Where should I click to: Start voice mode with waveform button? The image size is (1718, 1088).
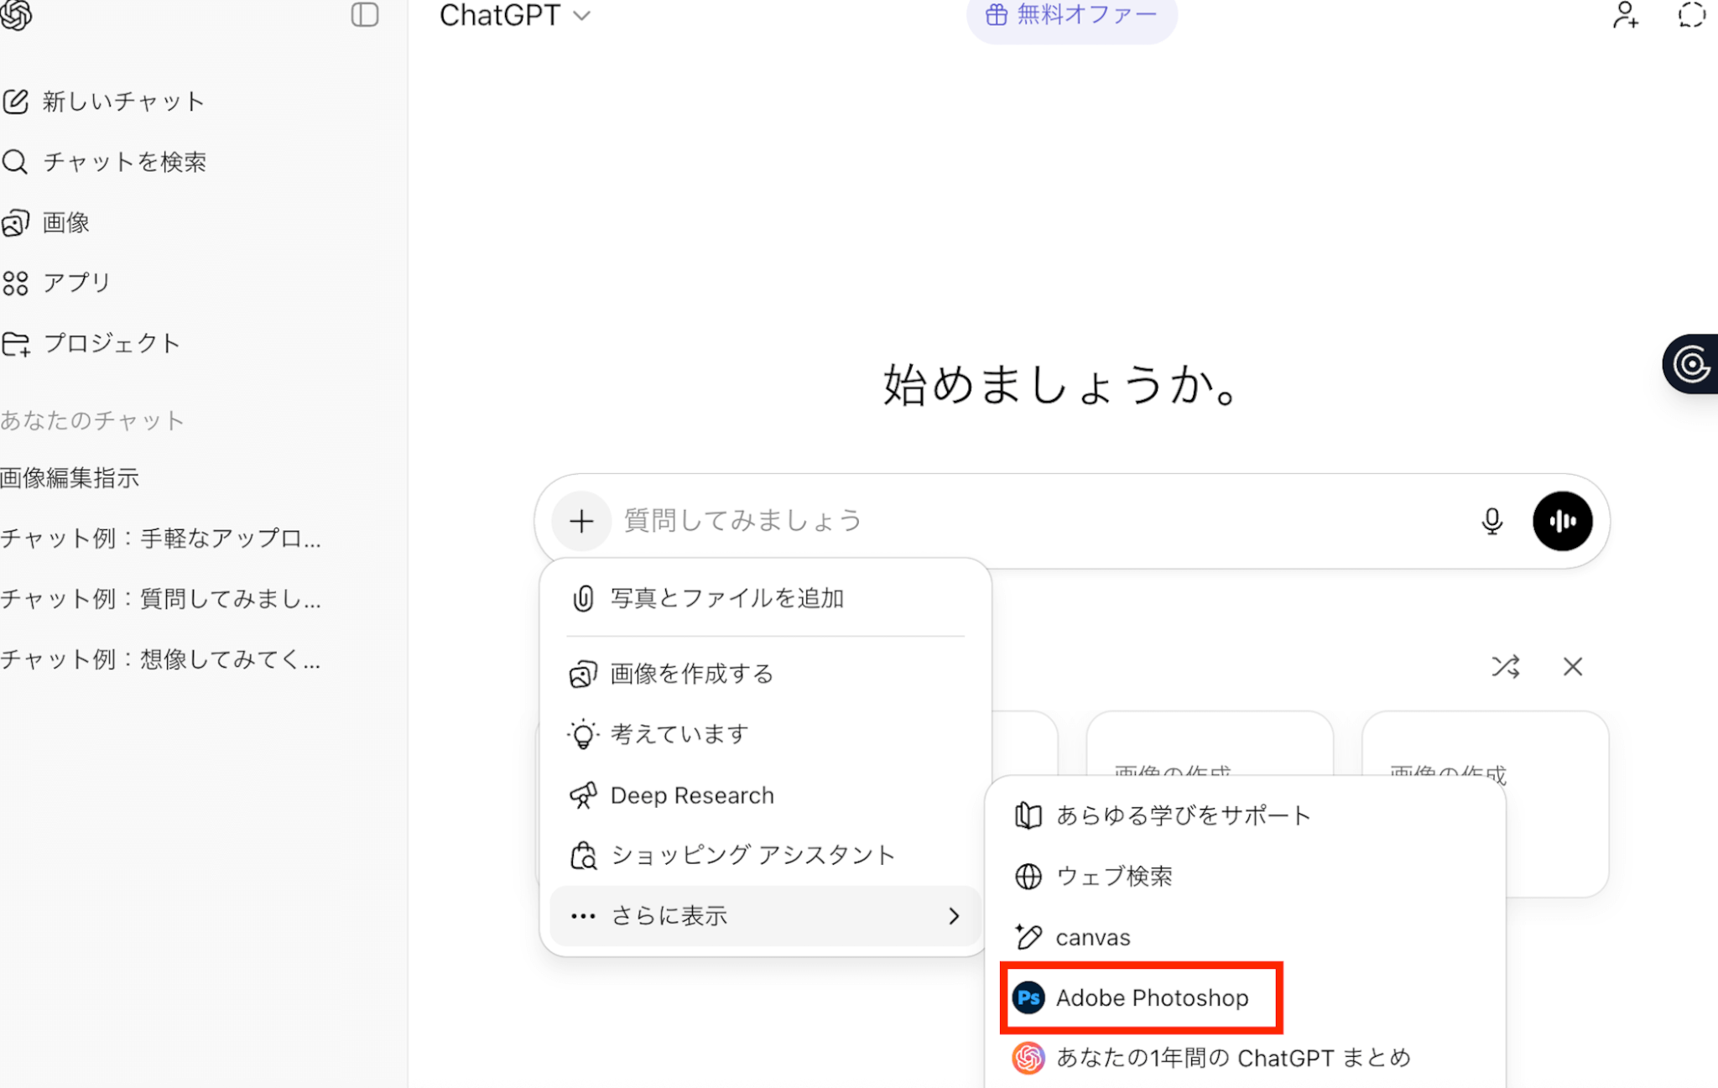click(1562, 521)
